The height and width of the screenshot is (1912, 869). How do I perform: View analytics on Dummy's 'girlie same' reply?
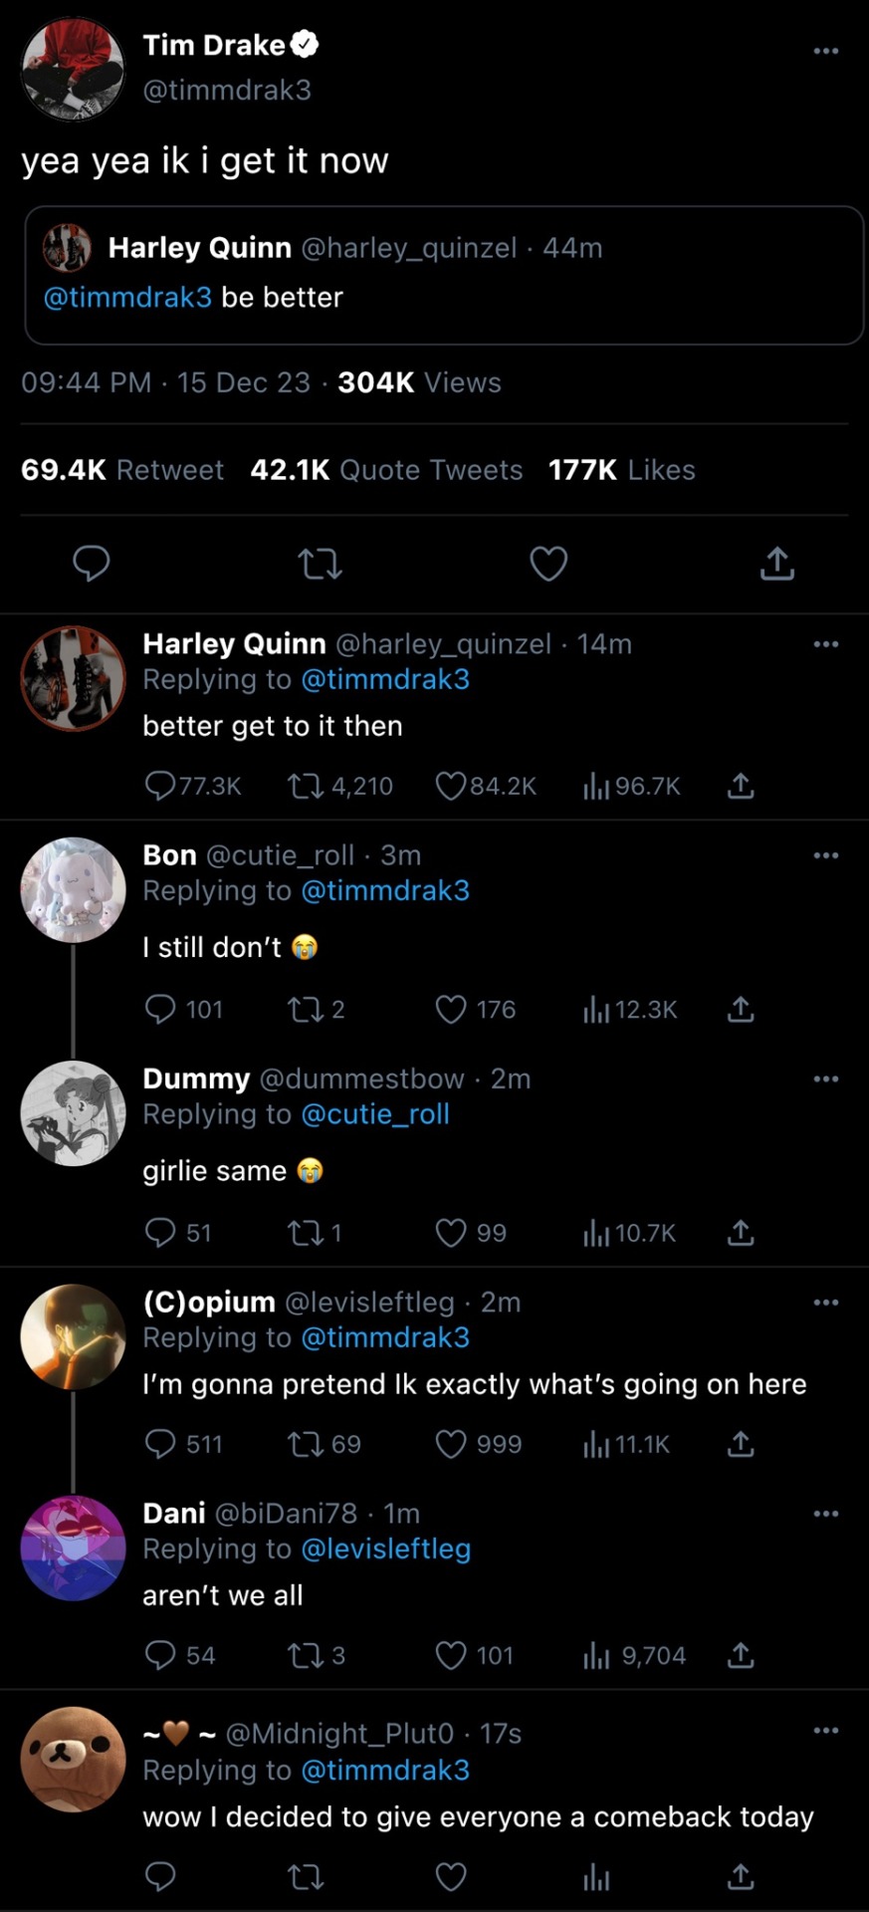(596, 1234)
